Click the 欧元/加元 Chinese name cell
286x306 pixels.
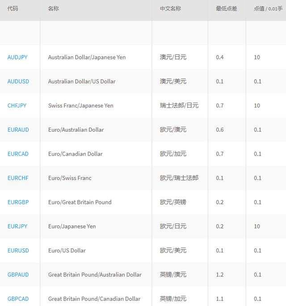[173, 154]
